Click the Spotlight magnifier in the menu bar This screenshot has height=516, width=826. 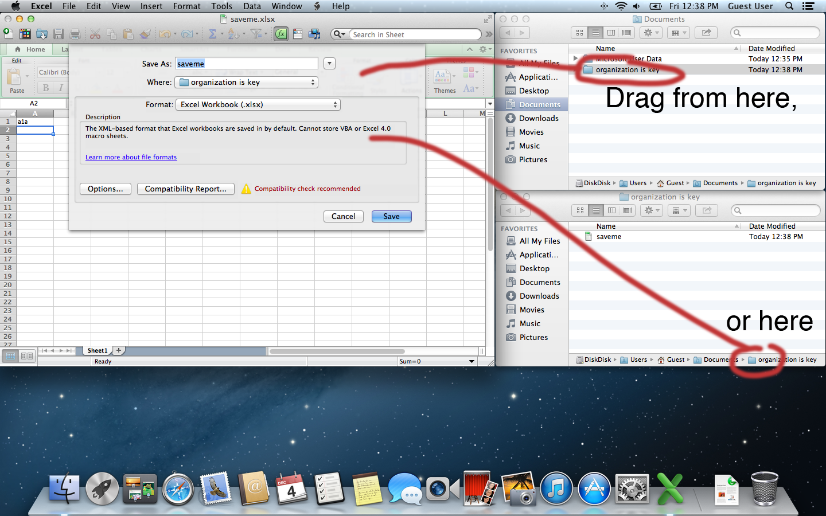(x=789, y=6)
